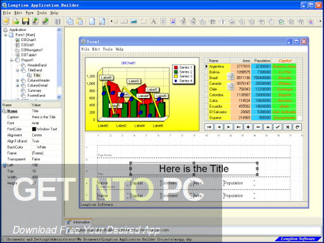
Task: Click the blank page New form icon
Action: (x=92, y=22)
